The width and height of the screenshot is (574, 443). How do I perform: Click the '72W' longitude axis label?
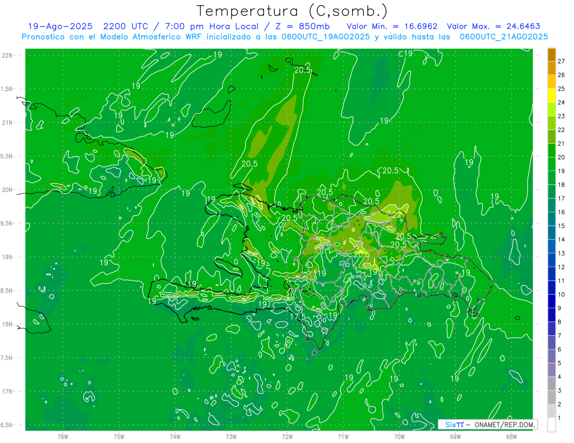click(x=287, y=437)
